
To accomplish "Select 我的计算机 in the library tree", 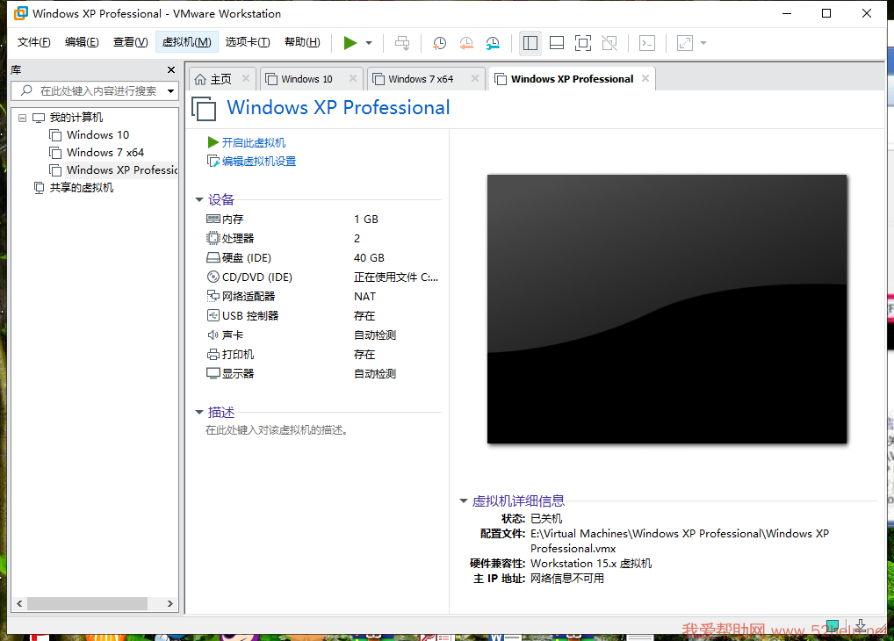I will point(76,118).
